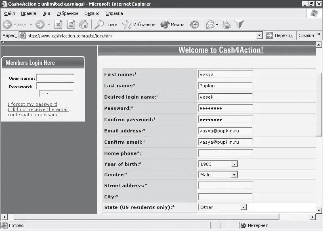The height and width of the screenshot is (231, 323).
Task: Click 'Members Login Here' heading
Action: pos(30,63)
